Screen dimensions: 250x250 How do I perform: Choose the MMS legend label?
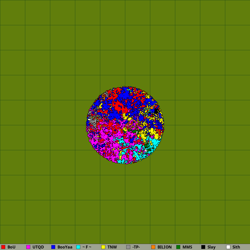click(x=187, y=247)
